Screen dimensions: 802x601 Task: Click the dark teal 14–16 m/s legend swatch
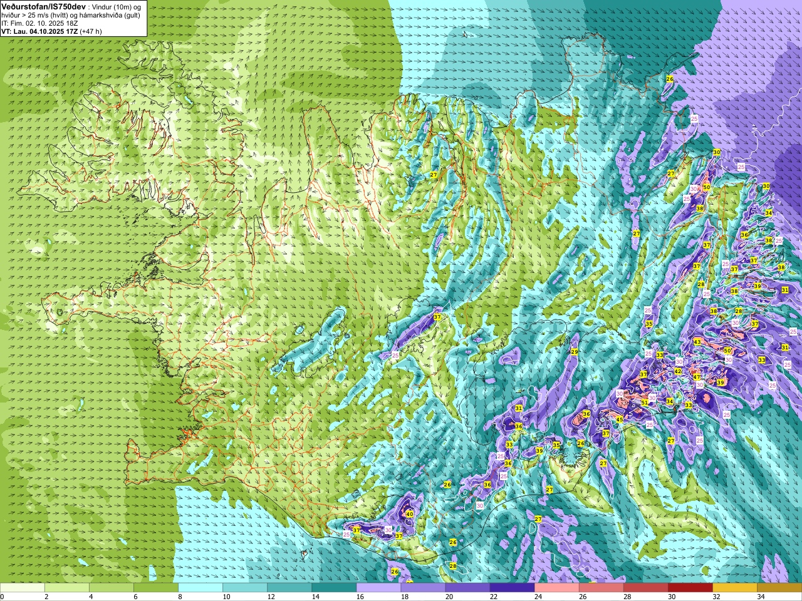(334, 588)
